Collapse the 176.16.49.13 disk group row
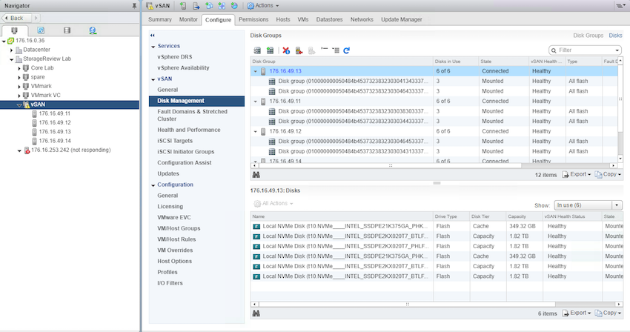Screen dimensions: 630x332 256,71
